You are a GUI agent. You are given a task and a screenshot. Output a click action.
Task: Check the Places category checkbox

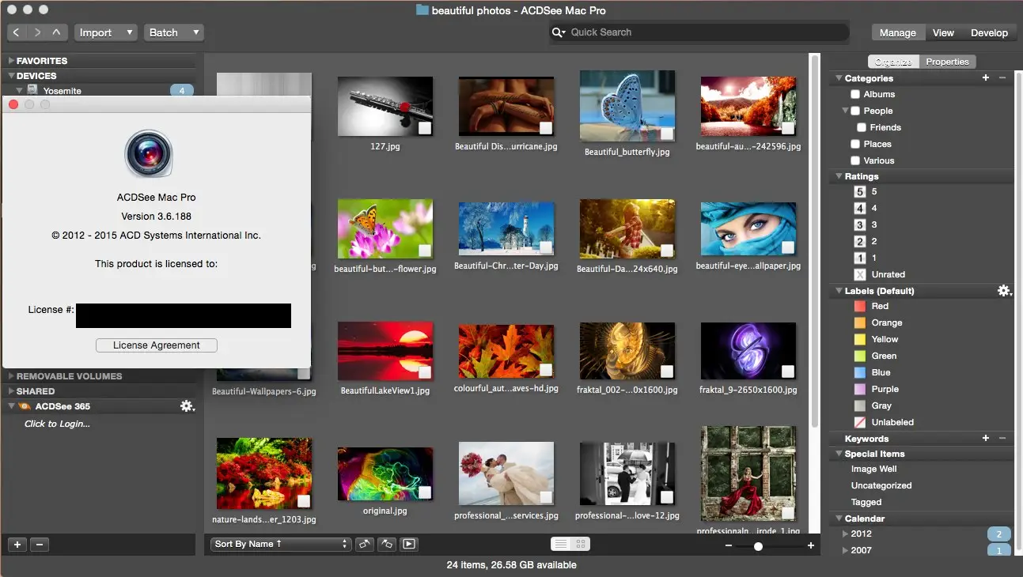coord(855,144)
